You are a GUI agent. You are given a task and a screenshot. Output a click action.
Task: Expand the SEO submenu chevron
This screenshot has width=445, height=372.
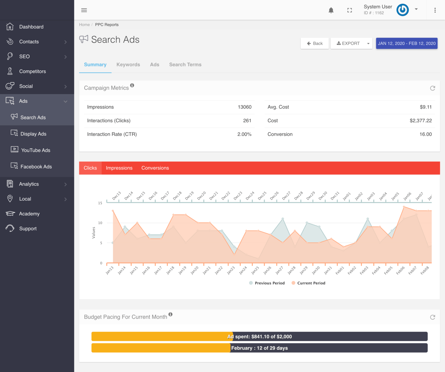65,57
